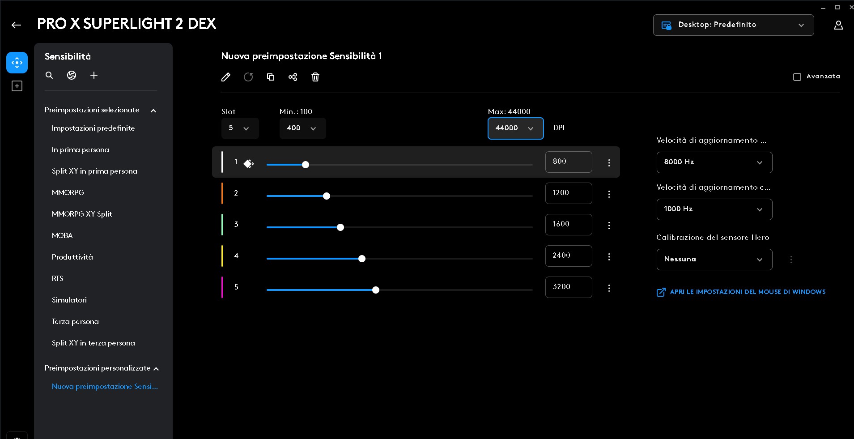The height and width of the screenshot is (439, 854).
Task: Open the Desktop: Predefinito profile dropdown
Action: 733,25
